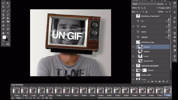
Task: Create a new layer group folder
Action: point(160,81)
